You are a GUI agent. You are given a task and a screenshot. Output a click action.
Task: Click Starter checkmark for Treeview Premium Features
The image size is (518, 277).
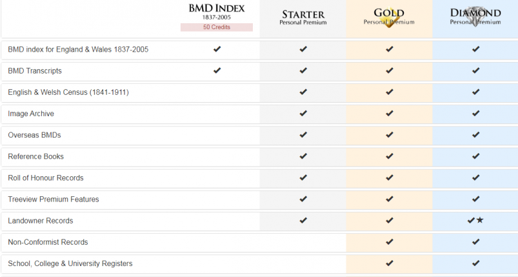[303, 199]
